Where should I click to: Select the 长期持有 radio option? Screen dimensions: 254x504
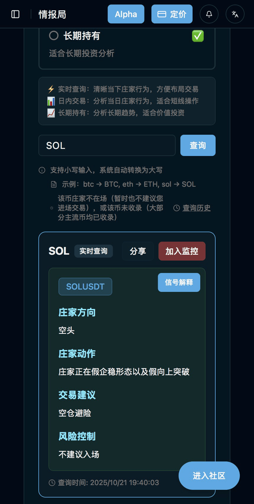tap(54, 36)
